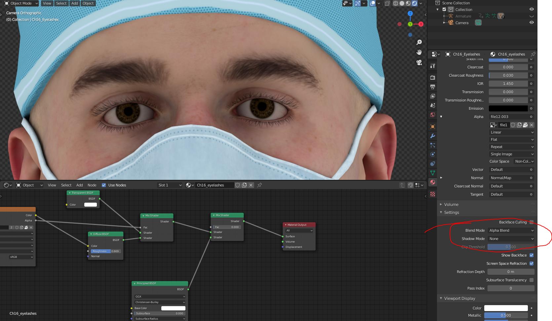Click the Alpha file12.003 link field

coord(508,117)
